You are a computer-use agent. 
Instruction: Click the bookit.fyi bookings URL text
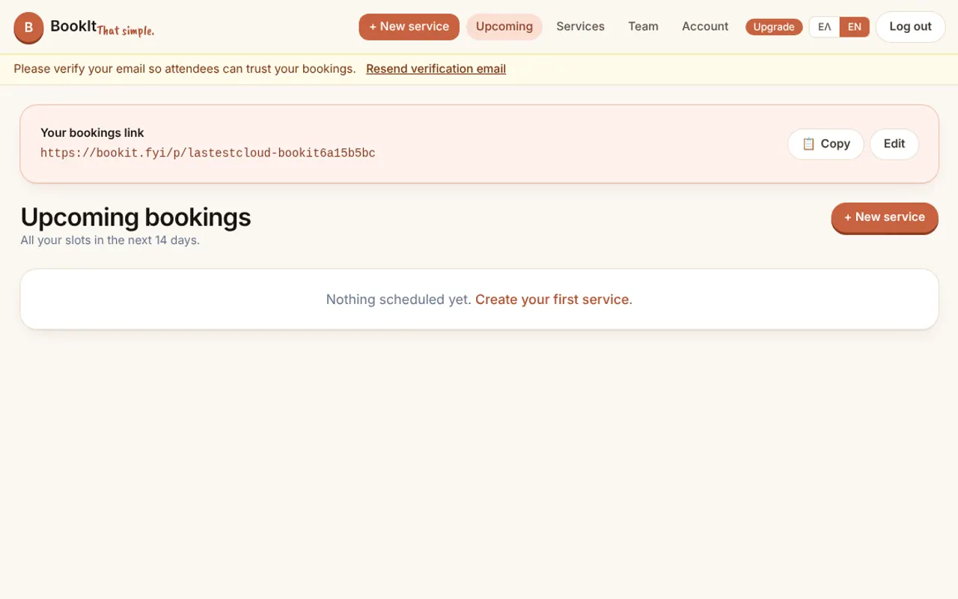tap(208, 153)
